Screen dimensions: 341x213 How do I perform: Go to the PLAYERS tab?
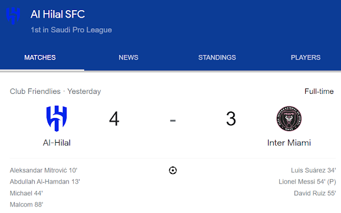tap(306, 57)
